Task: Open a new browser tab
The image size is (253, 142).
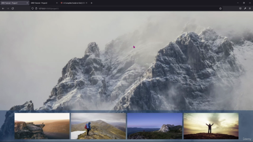Action: click(x=91, y=3)
